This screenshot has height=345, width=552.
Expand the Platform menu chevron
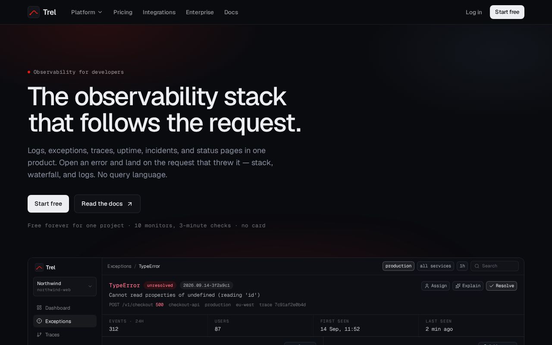coord(100,12)
